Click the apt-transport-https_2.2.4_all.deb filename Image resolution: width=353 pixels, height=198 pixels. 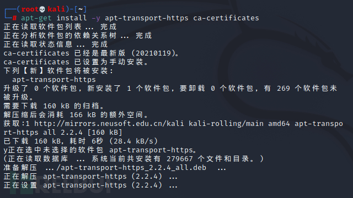pos(131,168)
